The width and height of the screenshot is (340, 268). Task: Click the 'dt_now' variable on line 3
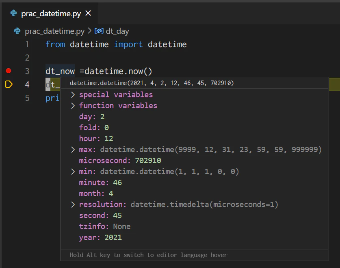click(60, 71)
